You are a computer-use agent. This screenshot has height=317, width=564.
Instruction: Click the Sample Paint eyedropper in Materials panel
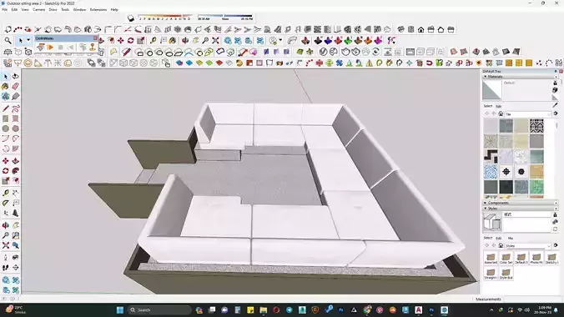(x=556, y=105)
